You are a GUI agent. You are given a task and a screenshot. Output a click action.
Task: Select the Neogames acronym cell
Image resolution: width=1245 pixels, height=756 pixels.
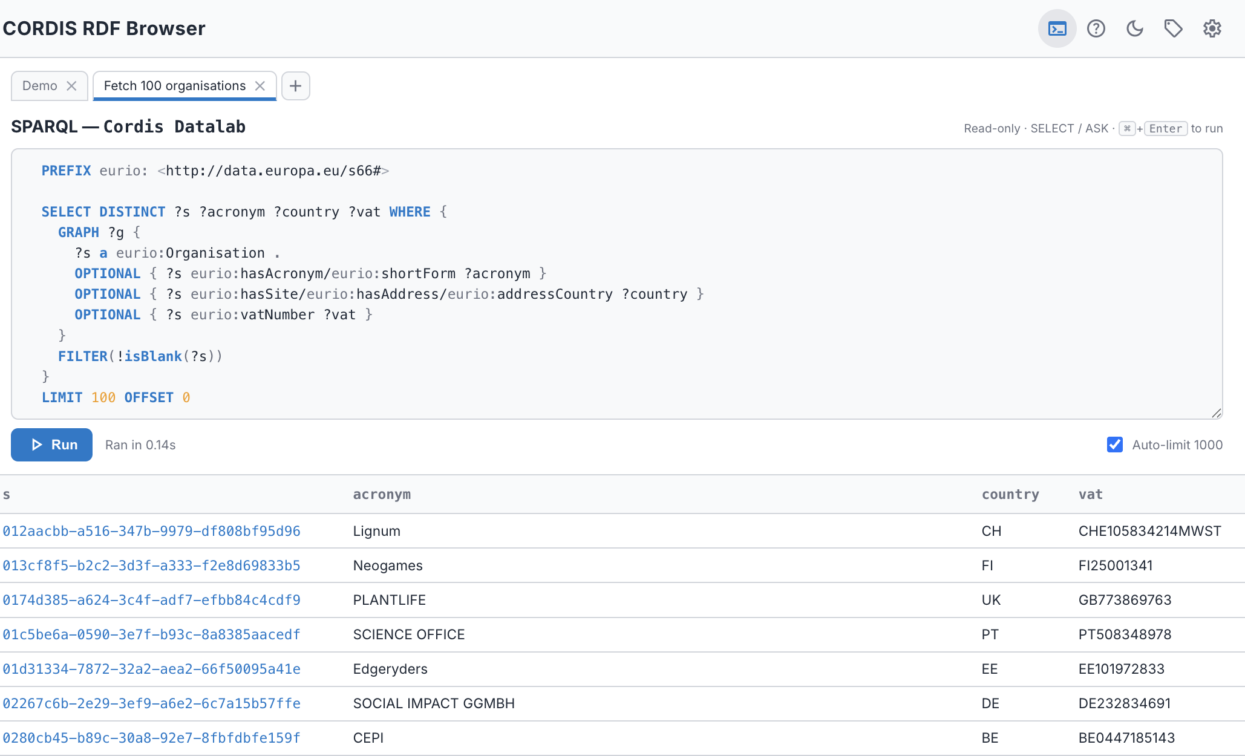click(388, 565)
